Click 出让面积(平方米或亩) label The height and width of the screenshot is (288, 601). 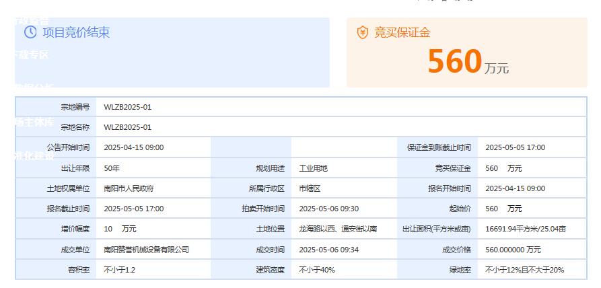coord(437,229)
